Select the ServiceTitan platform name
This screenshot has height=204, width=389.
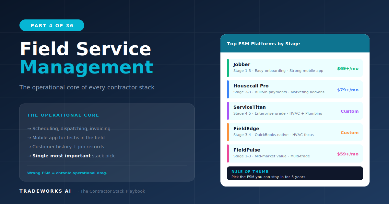[250, 107]
